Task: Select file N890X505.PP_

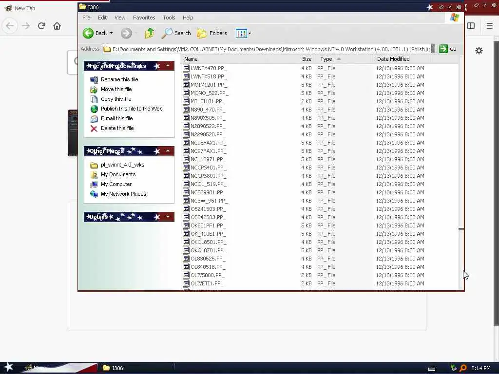Action: click(x=208, y=118)
